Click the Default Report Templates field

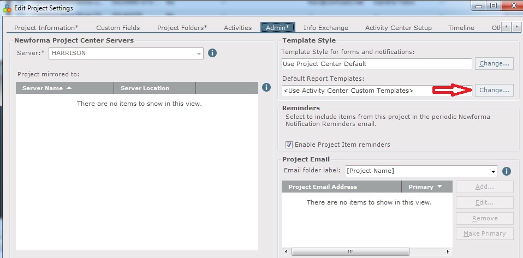tap(377, 91)
